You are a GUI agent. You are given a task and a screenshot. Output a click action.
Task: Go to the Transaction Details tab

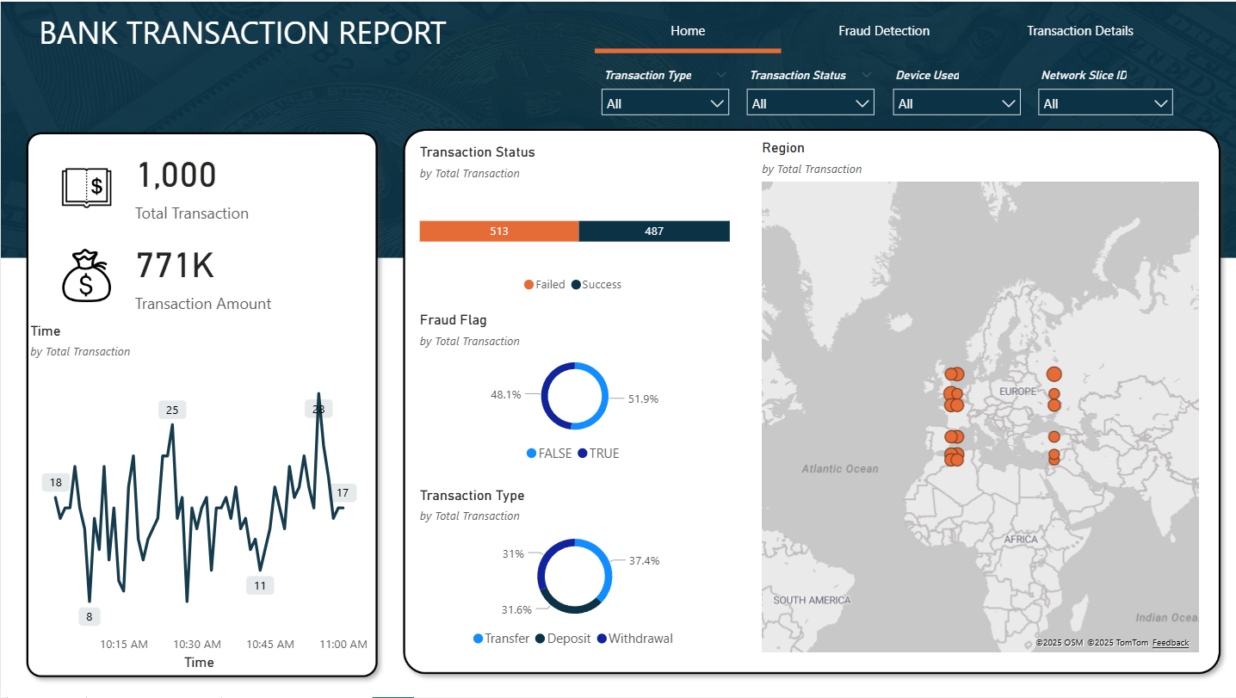tap(1079, 31)
